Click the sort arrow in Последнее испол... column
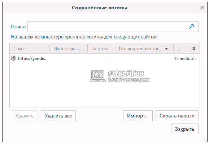The width and height of the screenshot is (209, 144). point(166,49)
